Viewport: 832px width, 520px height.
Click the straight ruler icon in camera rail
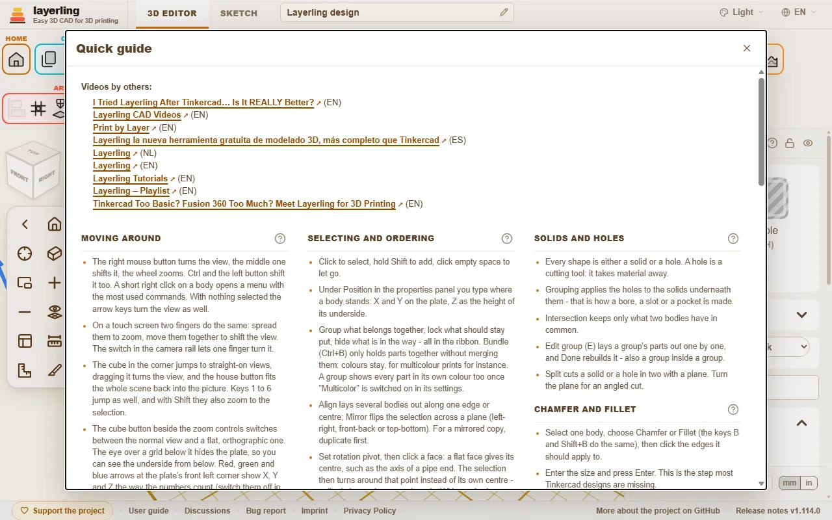point(55,341)
